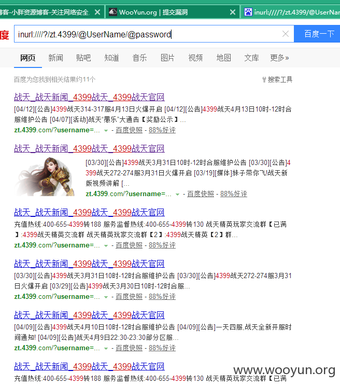Click green URL under 04/09 公告 snippet
The width and height of the screenshot is (340, 385).
[57, 348]
